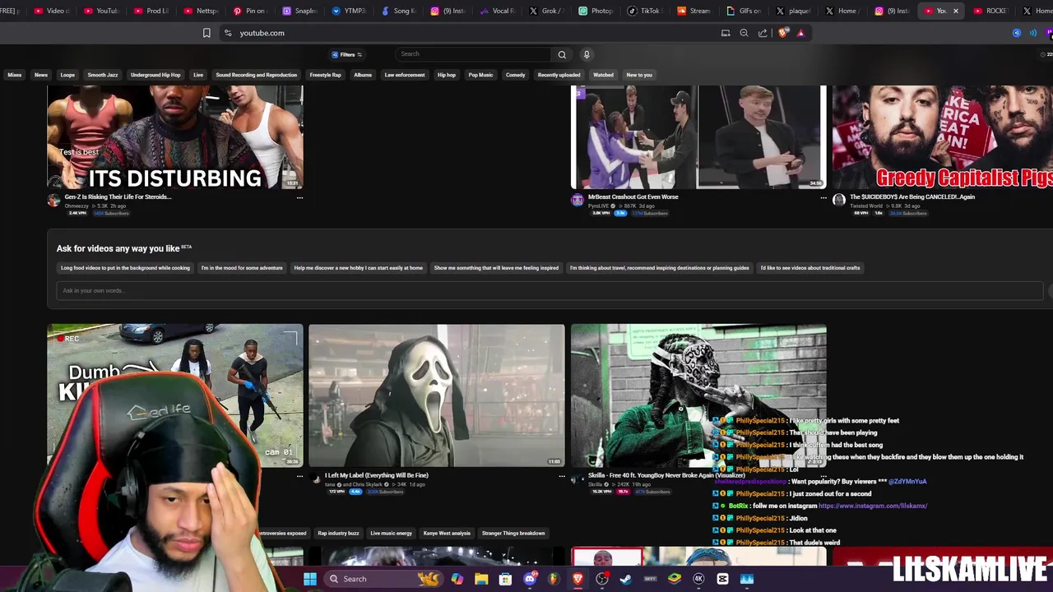Screen dimensions: 1053x592
Task: Click the YouTube search input field
Action: pyautogui.click(x=473, y=54)
